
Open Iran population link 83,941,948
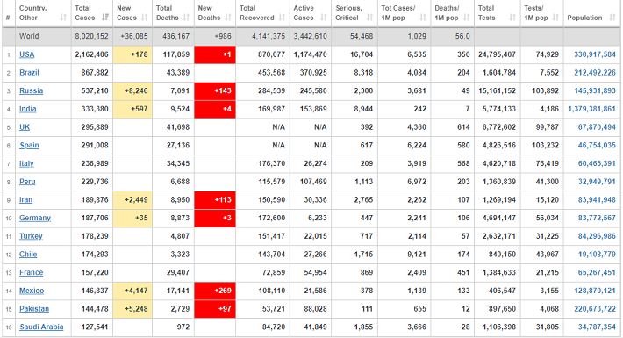coord(597,199)
